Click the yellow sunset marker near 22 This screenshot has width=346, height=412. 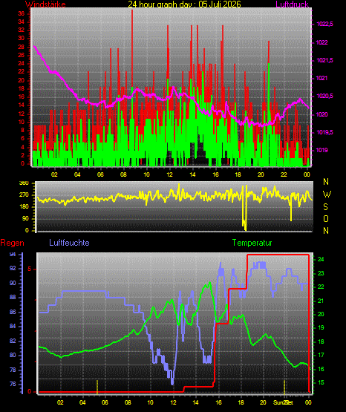click(x=284, y=387)
